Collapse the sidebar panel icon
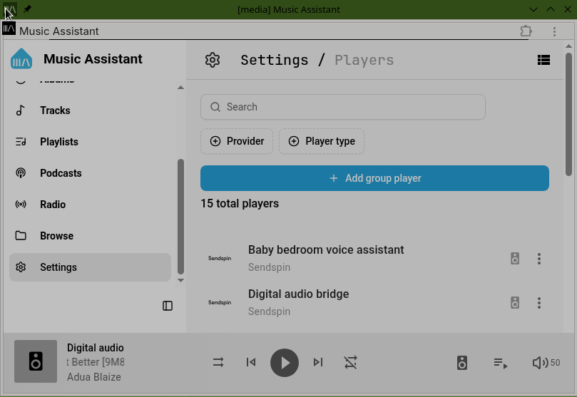This screenshot has width=577, height=397. [x=168, y=306]
